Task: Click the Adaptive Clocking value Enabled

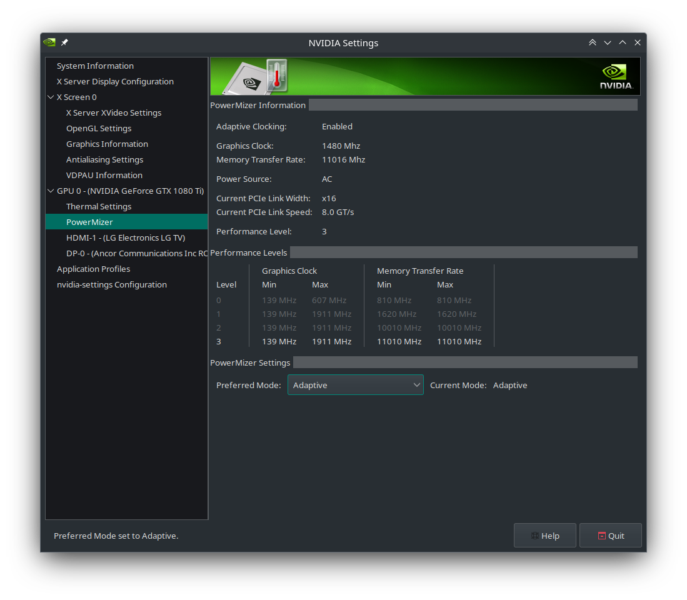Action: [x=338, y=127]
